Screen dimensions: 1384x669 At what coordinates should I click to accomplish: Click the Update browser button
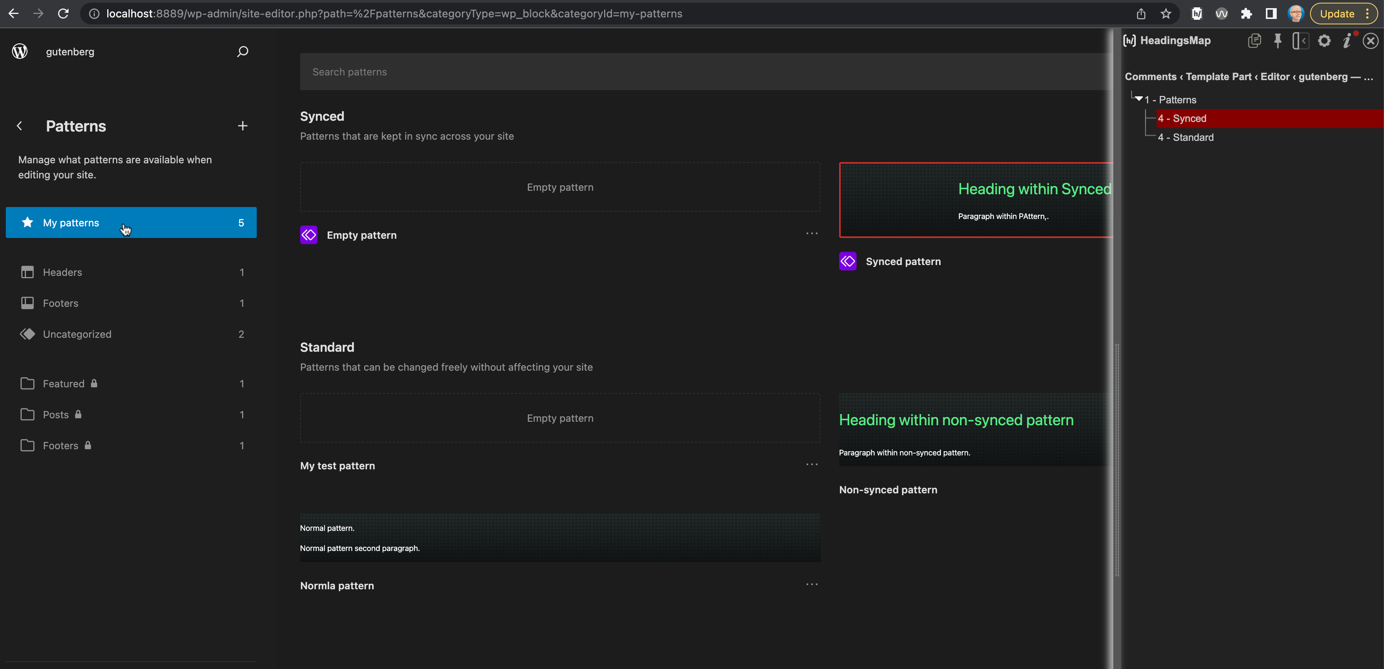tap(1337, 14)
